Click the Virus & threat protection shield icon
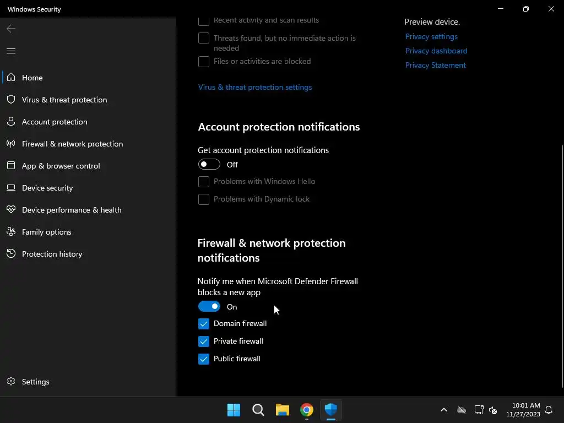564x423 pixels. point(11,99)
